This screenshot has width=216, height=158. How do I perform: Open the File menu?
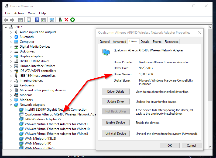click(x=8, y=13)
